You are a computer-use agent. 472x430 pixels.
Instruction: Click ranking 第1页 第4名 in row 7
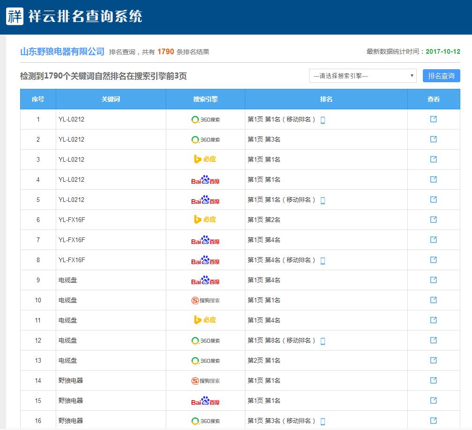[264, 240]
